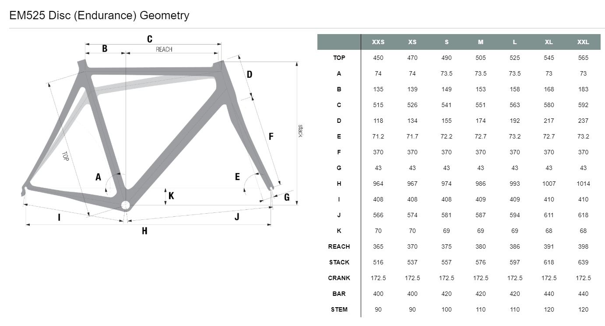Select the STACK row label in the table
The image size is (605, 326).
339,262
